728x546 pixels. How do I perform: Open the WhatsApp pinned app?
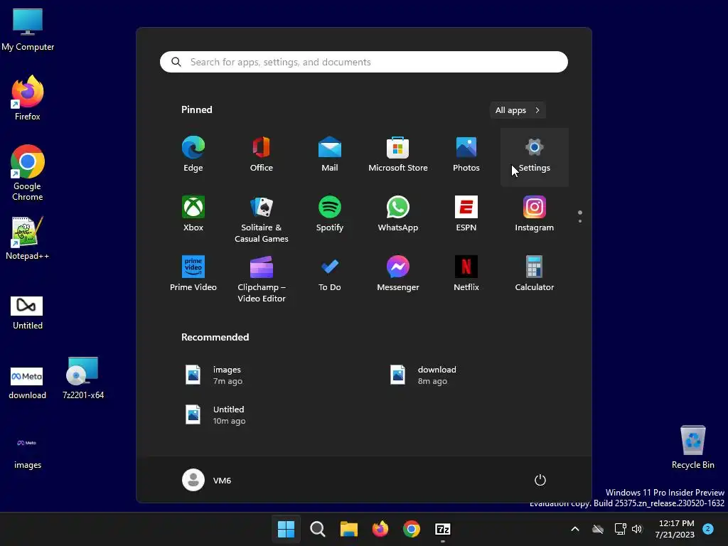coord(398,214)
